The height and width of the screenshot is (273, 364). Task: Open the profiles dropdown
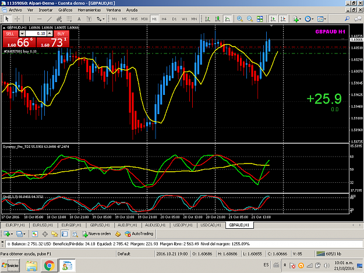coord(20,234)
